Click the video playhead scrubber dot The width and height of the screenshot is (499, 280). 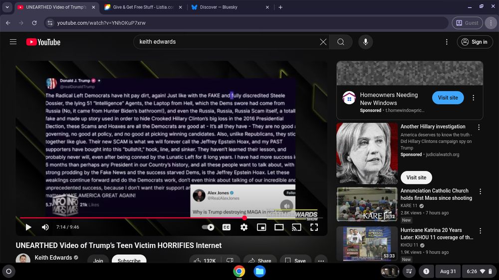point(245,218)
